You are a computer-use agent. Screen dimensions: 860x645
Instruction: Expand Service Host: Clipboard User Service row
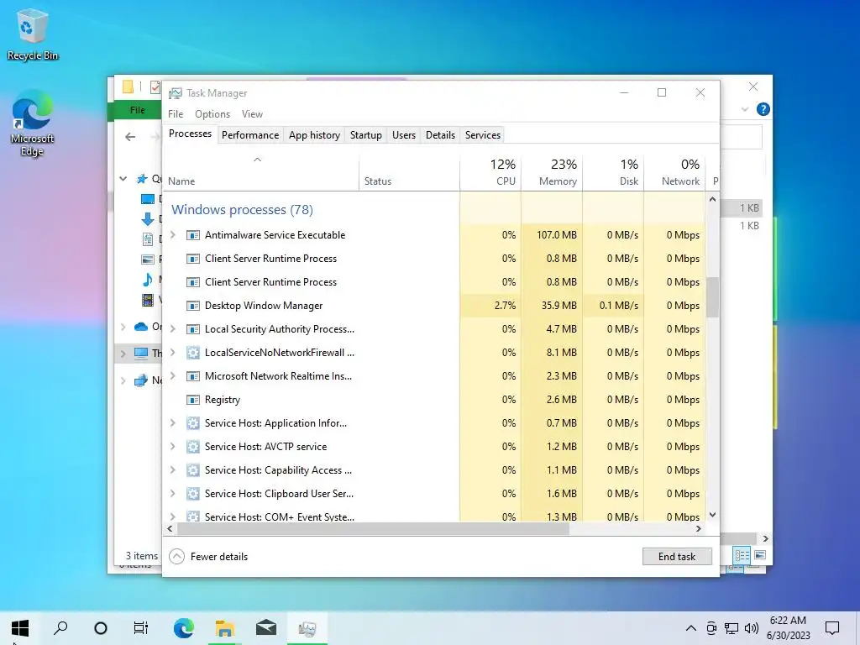173,494
